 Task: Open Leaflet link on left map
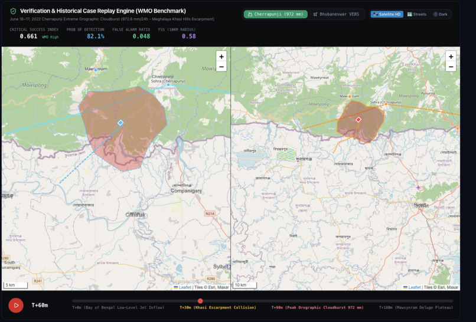click(x=185, y=287)
